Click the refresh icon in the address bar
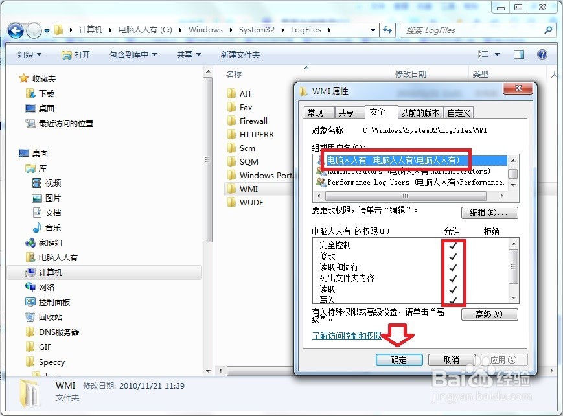This screenshot has height=416, width=563. (387, 30)
